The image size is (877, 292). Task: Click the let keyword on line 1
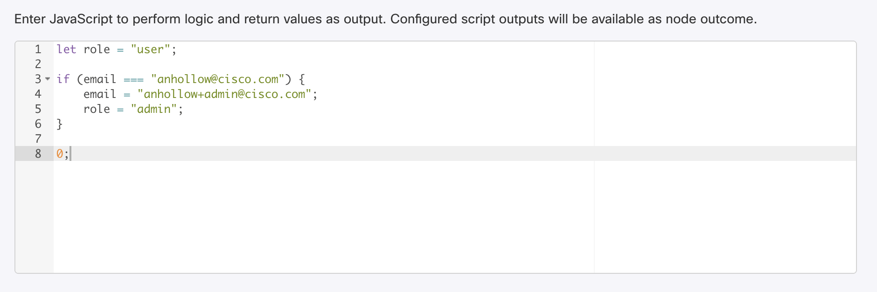66,49
